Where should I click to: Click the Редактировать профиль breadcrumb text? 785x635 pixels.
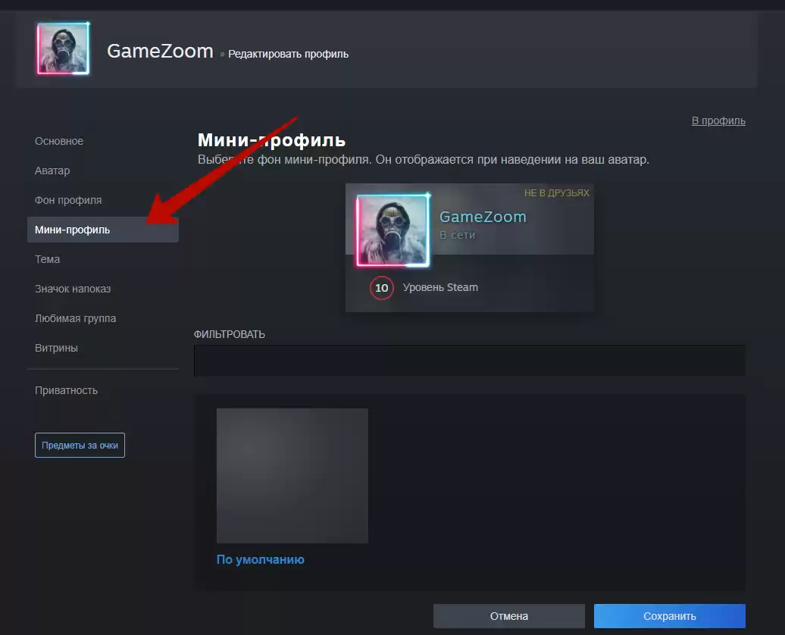pos(289,54)
